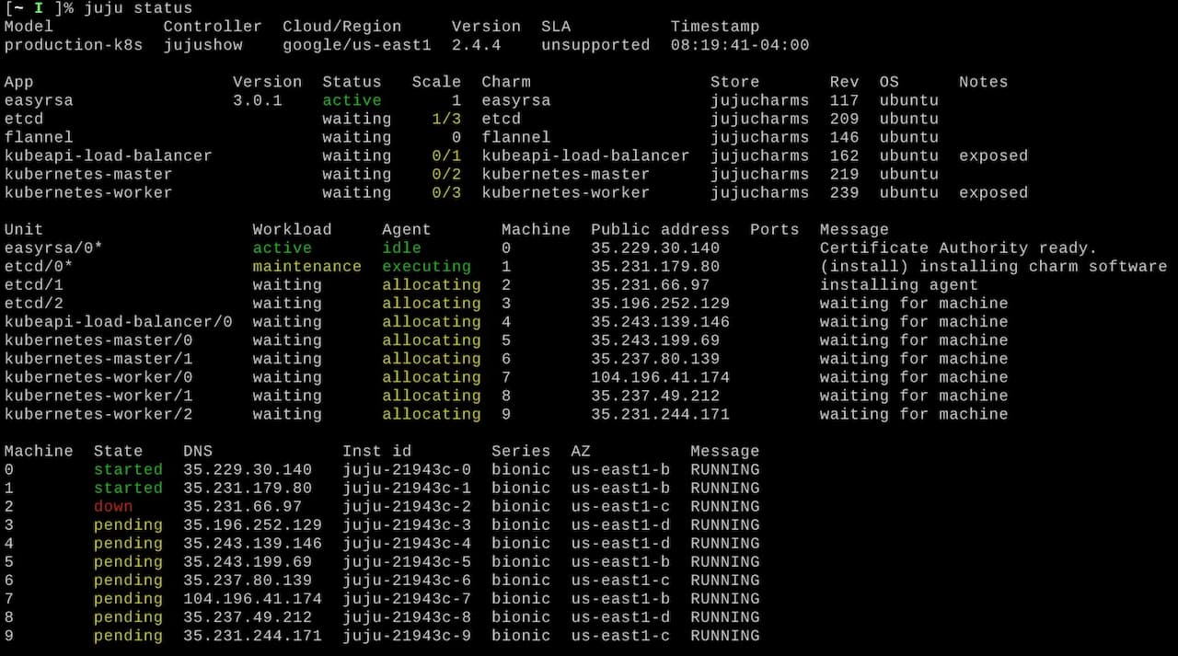Select instance id 'juju-21943c-5'
Screen dimensions: 1178x656
click(x=407, y=561)
